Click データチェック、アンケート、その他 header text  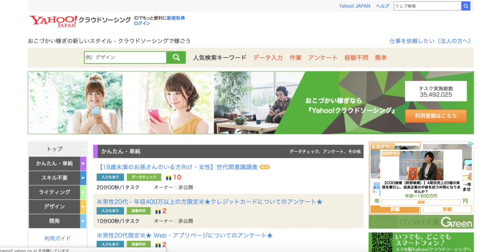[x=325, y=152]
